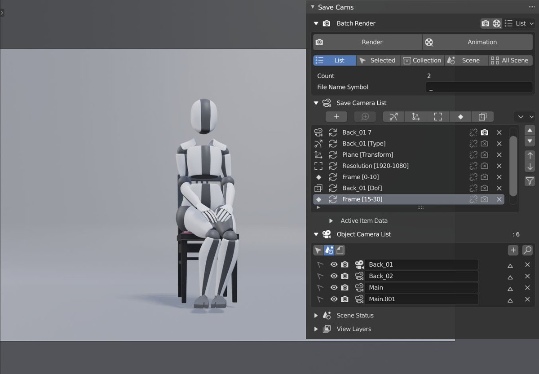Click the File Name Symbol field

coord(479,88)
